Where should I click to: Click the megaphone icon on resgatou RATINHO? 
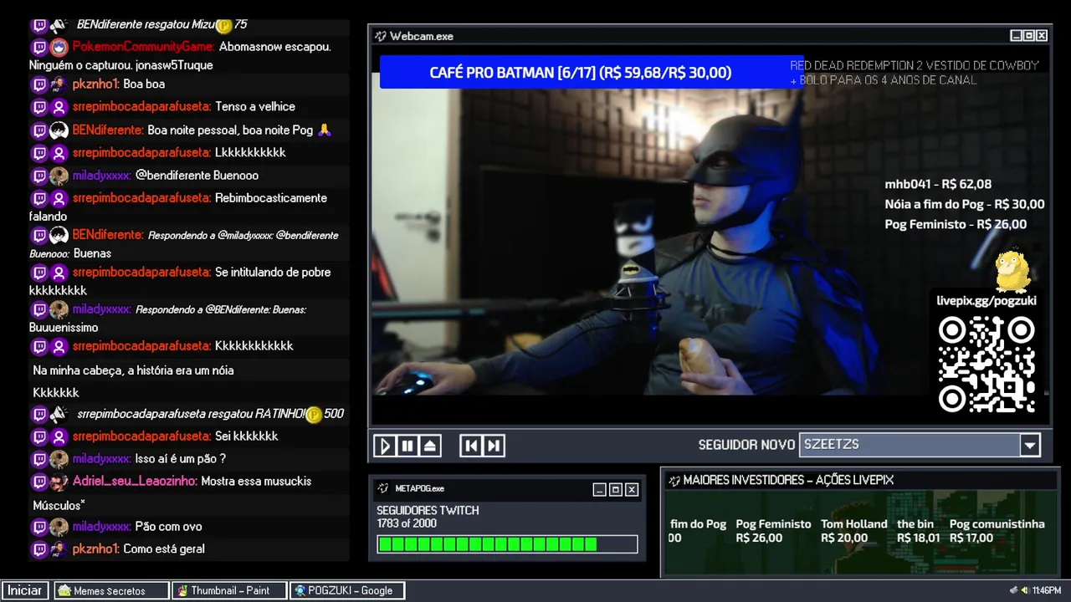[59, 414]
